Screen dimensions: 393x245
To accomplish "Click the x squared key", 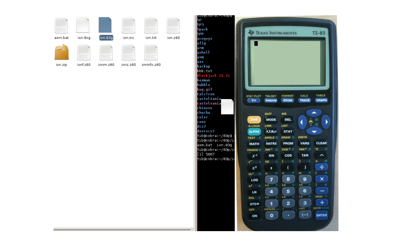I will pyautogui.click(x=254, y=168).
